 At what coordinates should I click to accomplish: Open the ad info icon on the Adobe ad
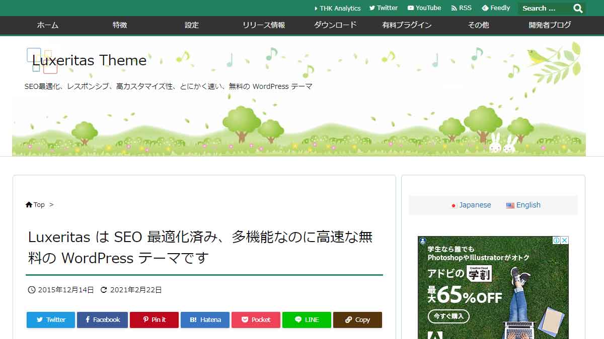pyautogui.click(x=557, y=241)
